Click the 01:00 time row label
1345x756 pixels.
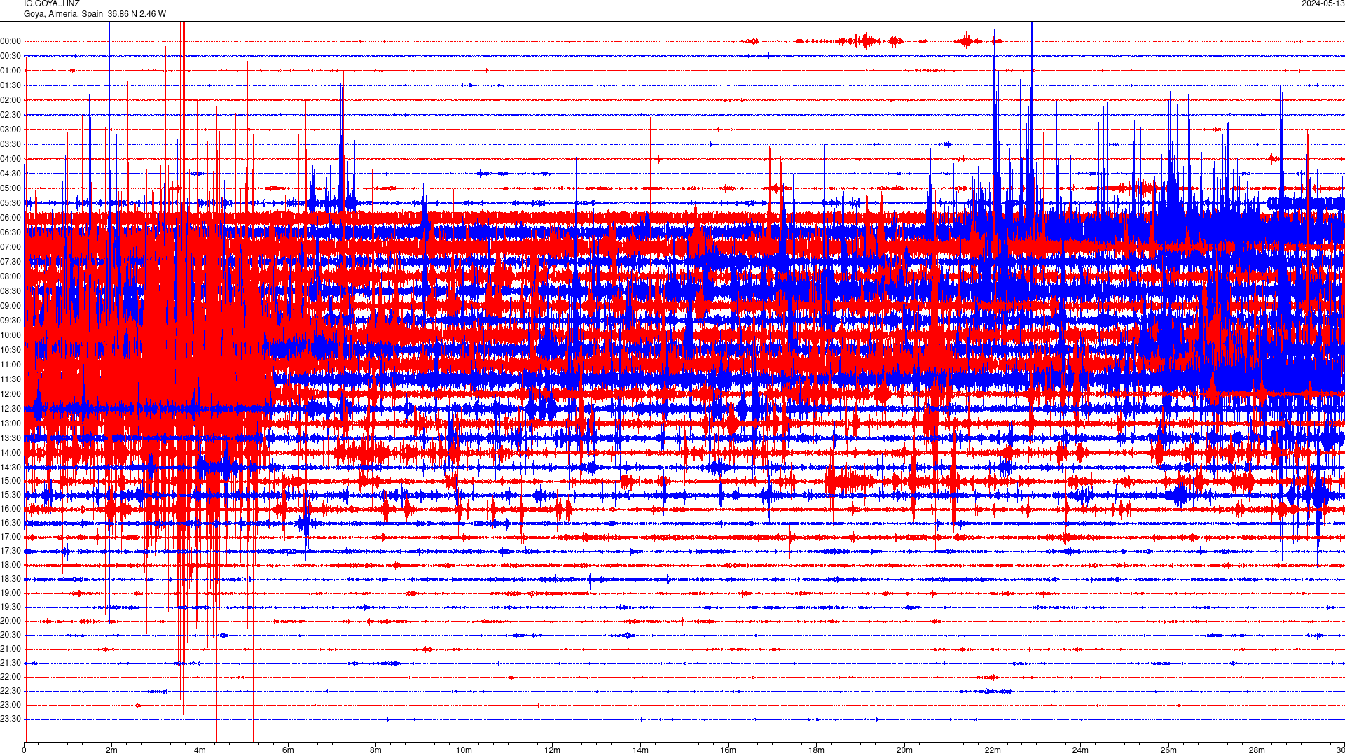[x=11, y=71]
